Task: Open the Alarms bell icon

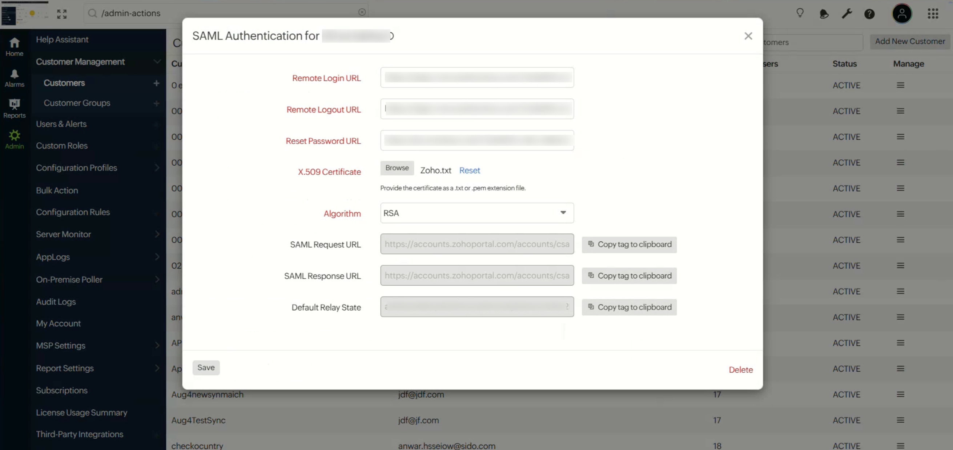Action: (x=15, y=78)
